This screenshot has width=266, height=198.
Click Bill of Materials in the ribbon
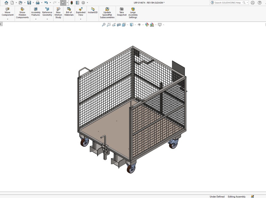(x=69, y=12)
